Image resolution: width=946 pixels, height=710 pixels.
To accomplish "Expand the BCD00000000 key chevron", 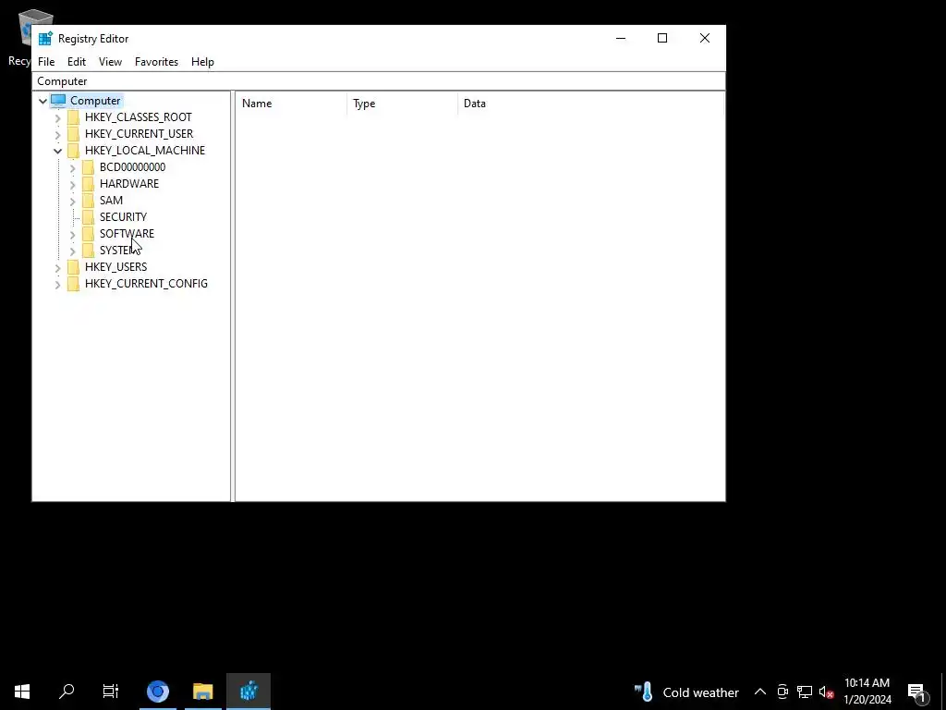I will (72, 167).
